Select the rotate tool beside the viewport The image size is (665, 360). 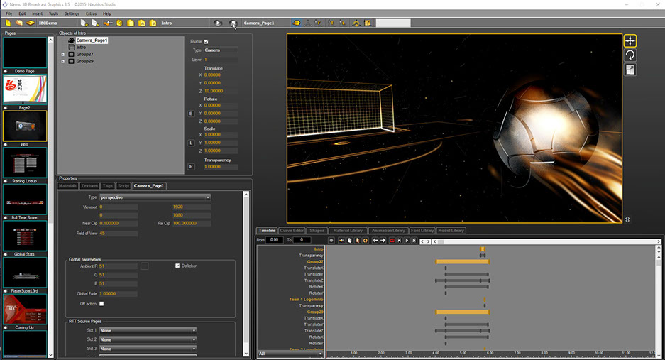630,55
